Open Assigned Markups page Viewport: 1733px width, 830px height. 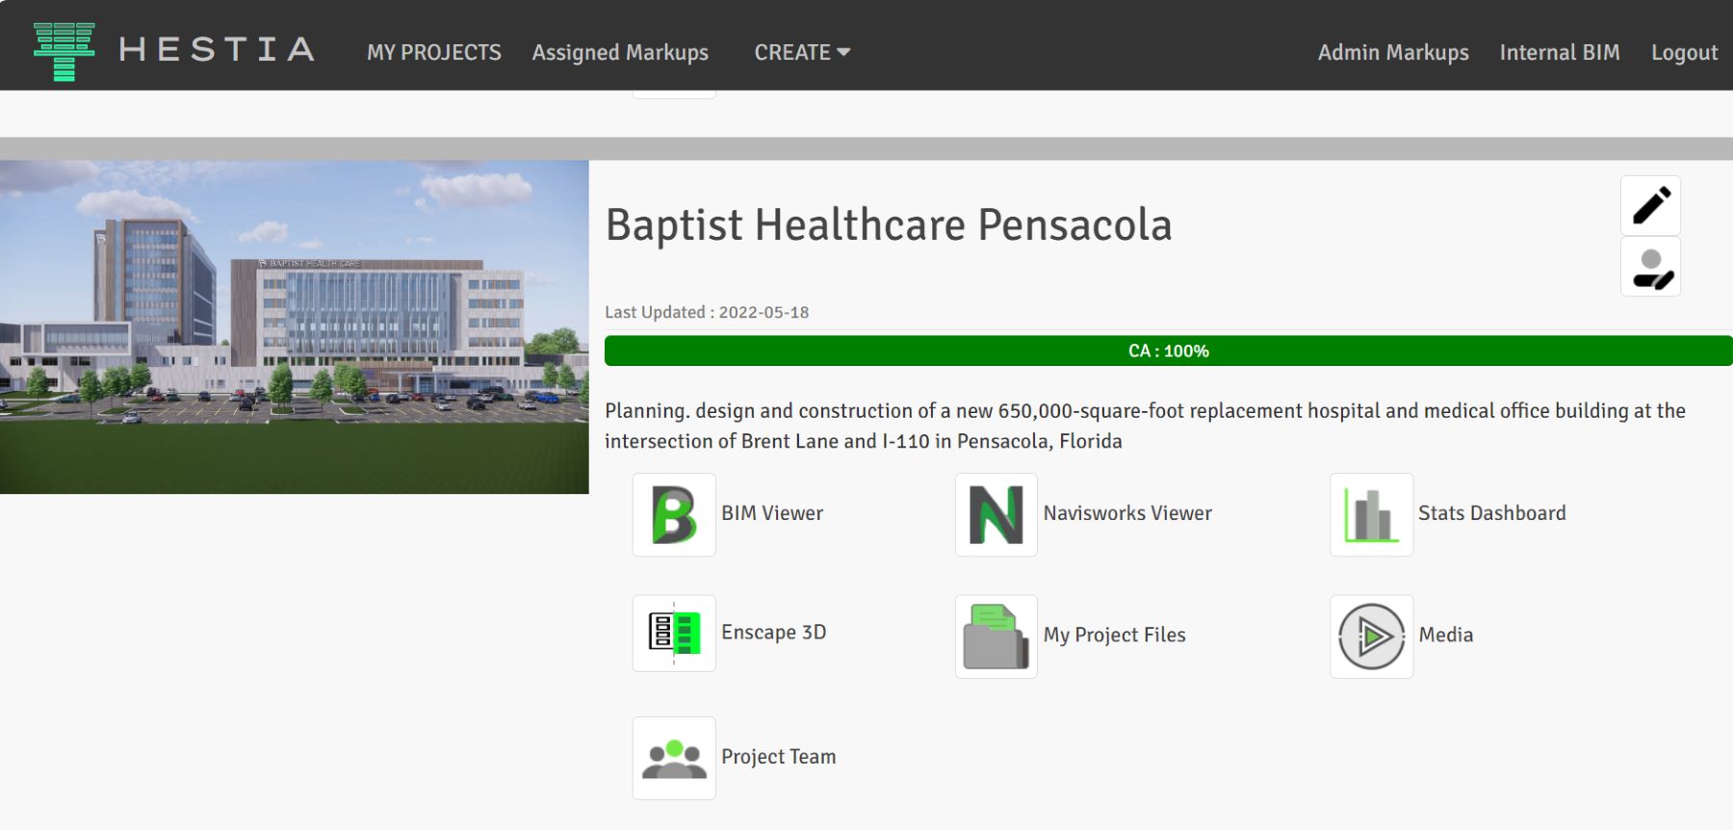tap(620, 52)
